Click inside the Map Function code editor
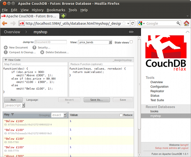Viewport: 191px width, 157px height. pos(35,81)
